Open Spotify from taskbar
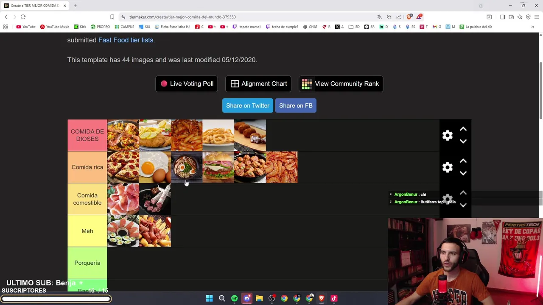The height and width of the screenshot is (305, 543). click(x=234, y=299)
